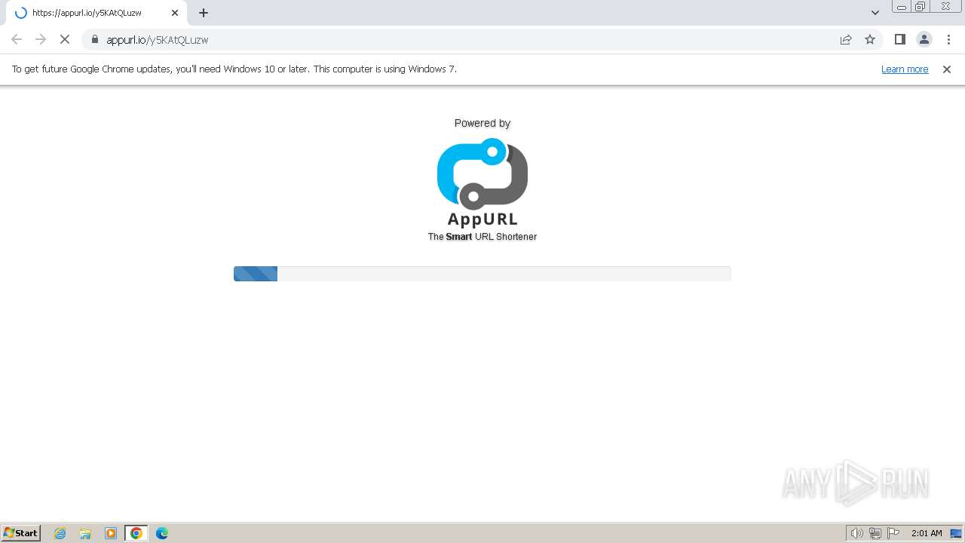
Task: Click the AppURL logo image
Action: coord(482,182)
